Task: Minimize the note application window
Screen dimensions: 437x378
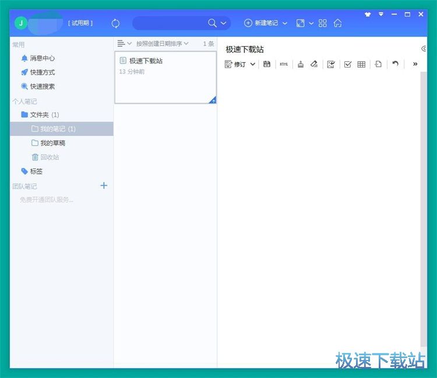Action: click(x=394, y=14)
